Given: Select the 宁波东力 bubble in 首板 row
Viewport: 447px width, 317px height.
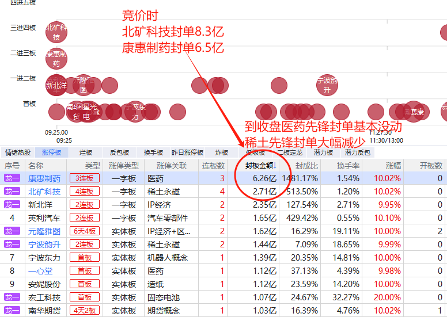Looking at the screenshot, I should coord(135,112).
